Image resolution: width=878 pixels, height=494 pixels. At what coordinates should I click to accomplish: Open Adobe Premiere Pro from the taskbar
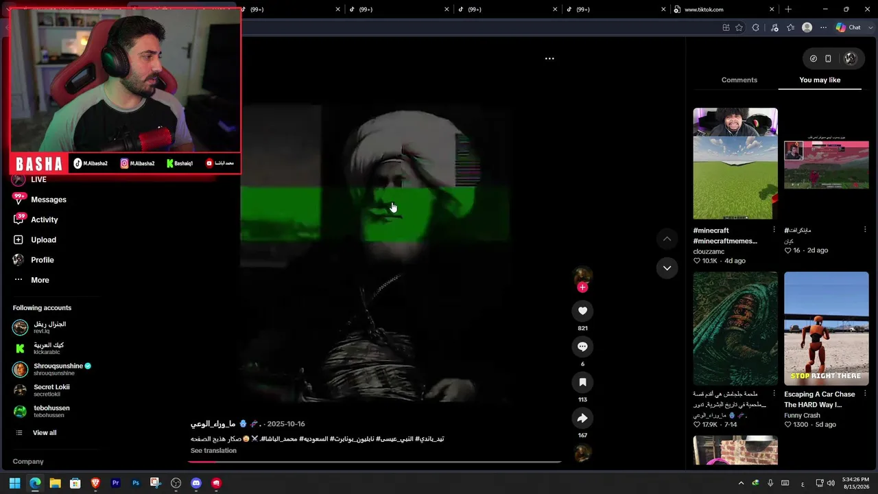[115, 483]
